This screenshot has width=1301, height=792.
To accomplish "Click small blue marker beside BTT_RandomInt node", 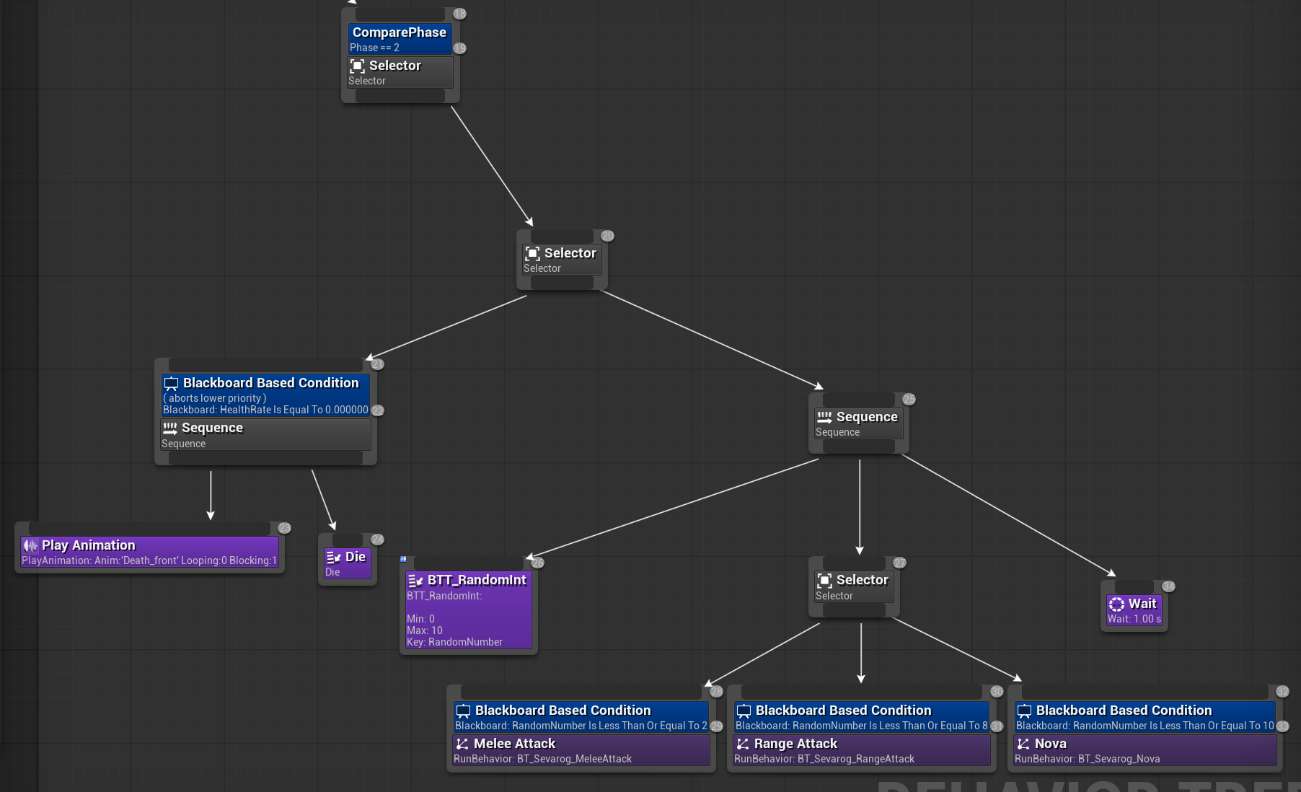I will point(403,559).
